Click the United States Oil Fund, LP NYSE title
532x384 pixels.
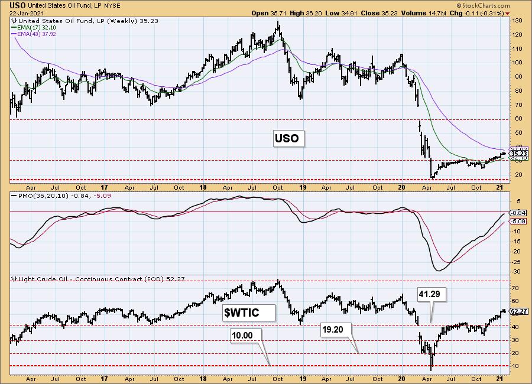[x=74, y=6]
